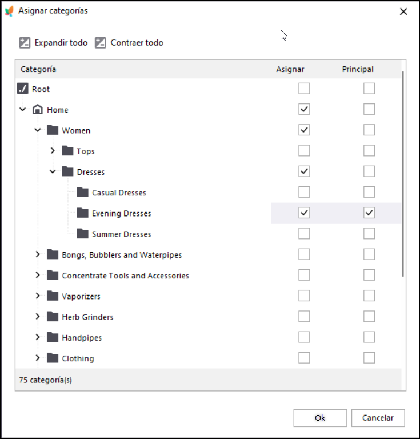420x439 pixels.
Task: Check Asignar box for Casual Dresses
Action: coord(304,192)
